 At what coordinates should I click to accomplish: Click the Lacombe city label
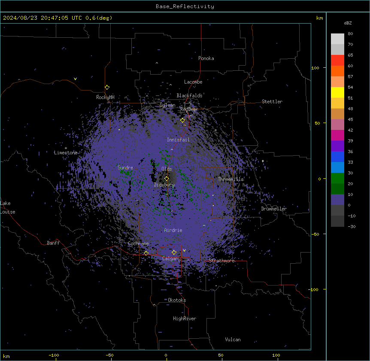click(x=193, y=82)
